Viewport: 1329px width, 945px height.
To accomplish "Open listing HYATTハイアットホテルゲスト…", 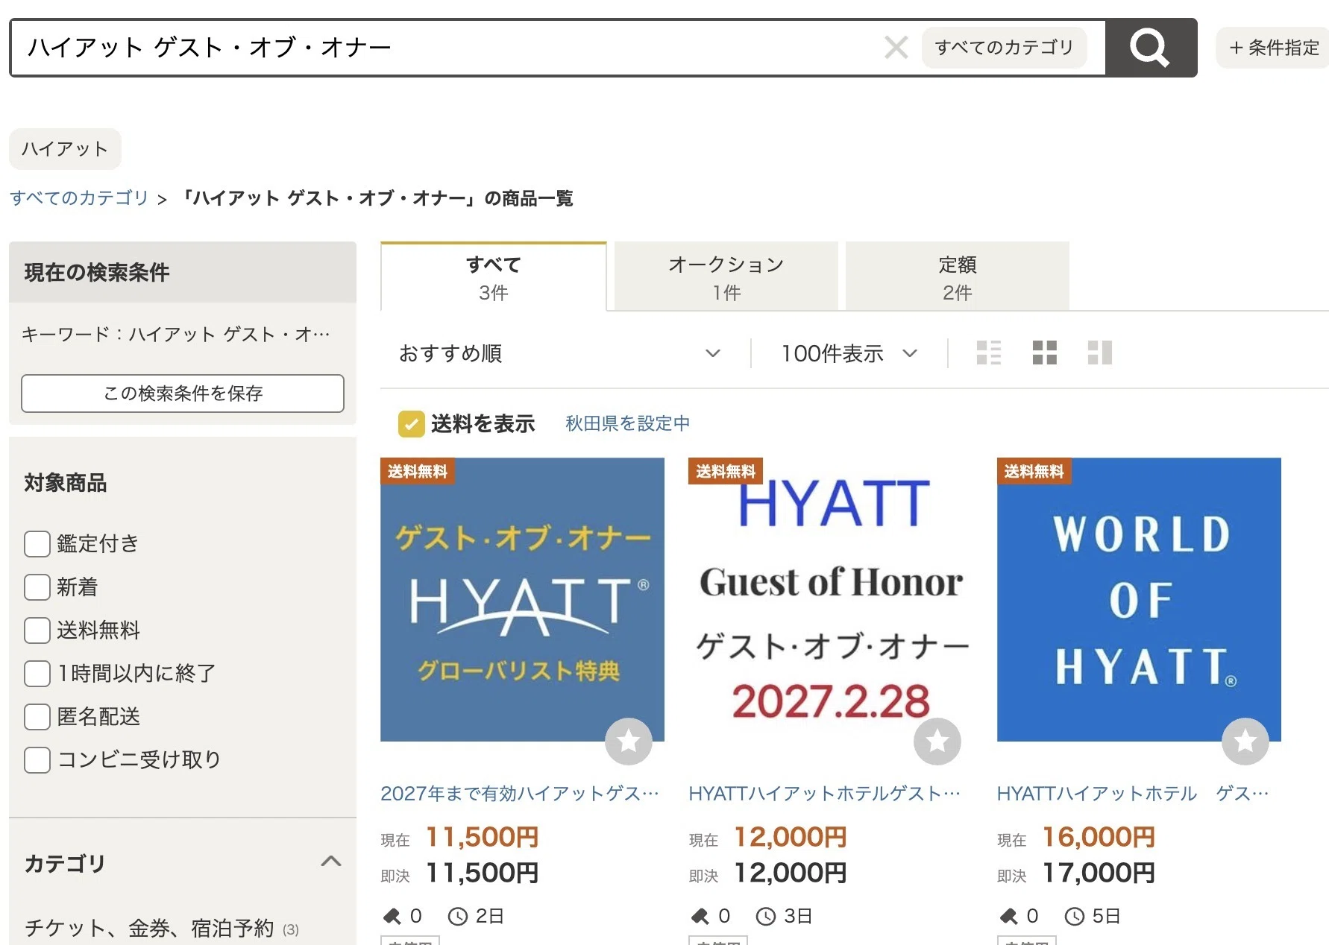I will pos(825,794).
